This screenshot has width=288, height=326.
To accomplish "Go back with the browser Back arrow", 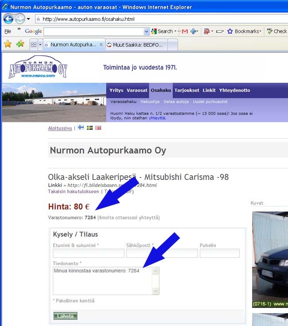I will [x=8, y=19].
